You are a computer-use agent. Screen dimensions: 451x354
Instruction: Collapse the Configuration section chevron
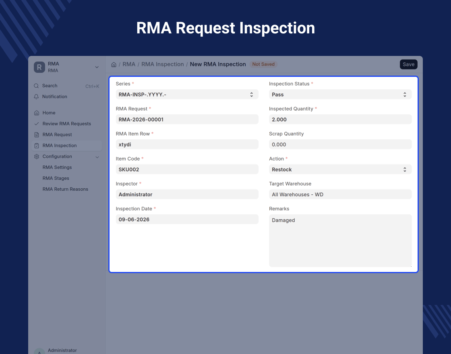[x=97, y=157]
